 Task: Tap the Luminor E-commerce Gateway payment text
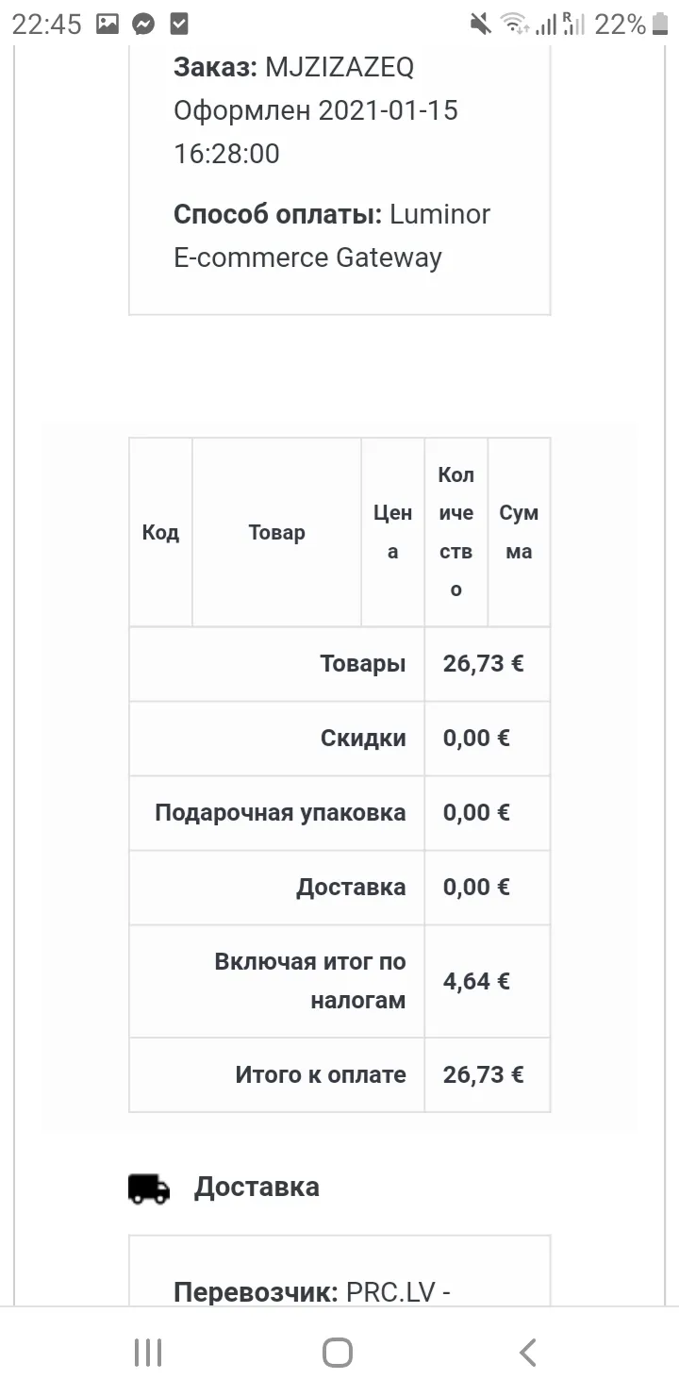click(x=332, y=236)
